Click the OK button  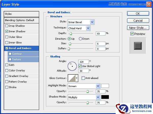138,13
